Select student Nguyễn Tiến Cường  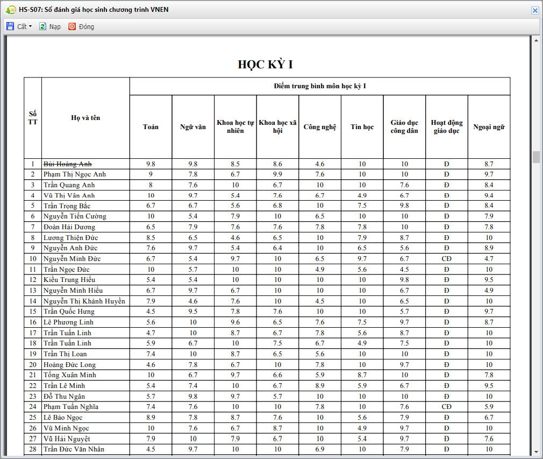75,216
